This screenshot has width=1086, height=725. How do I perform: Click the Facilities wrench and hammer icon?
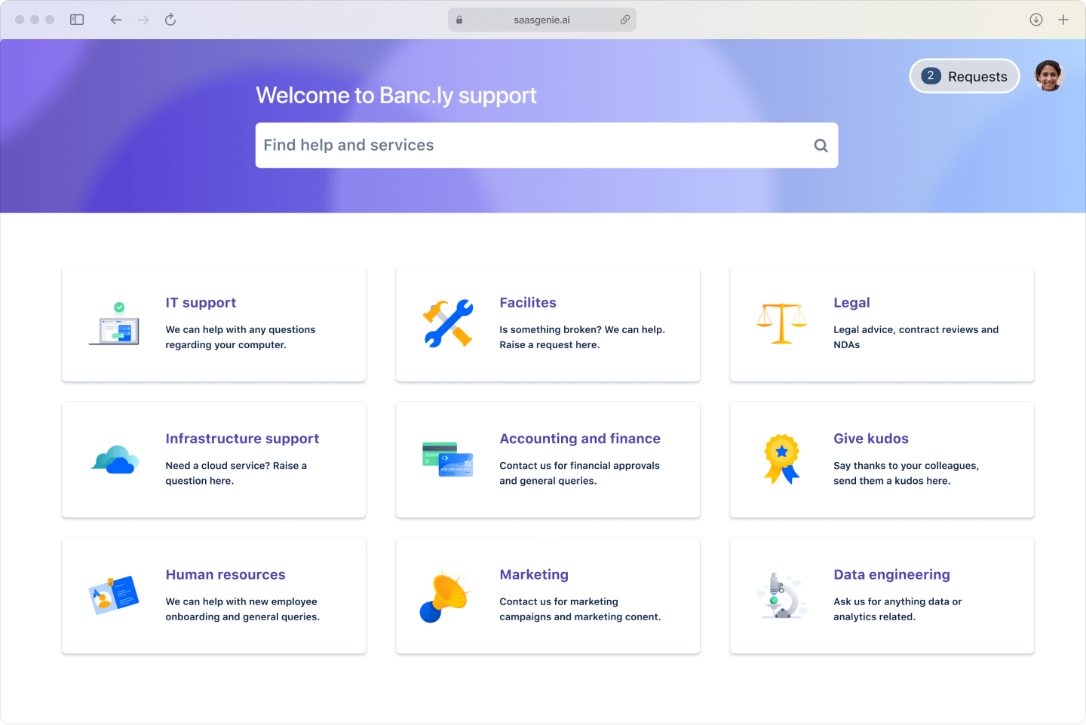tap(448, 323)
